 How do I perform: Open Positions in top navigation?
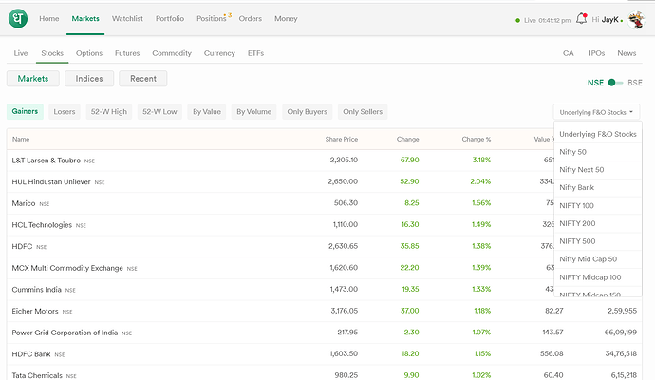[212, 18]
